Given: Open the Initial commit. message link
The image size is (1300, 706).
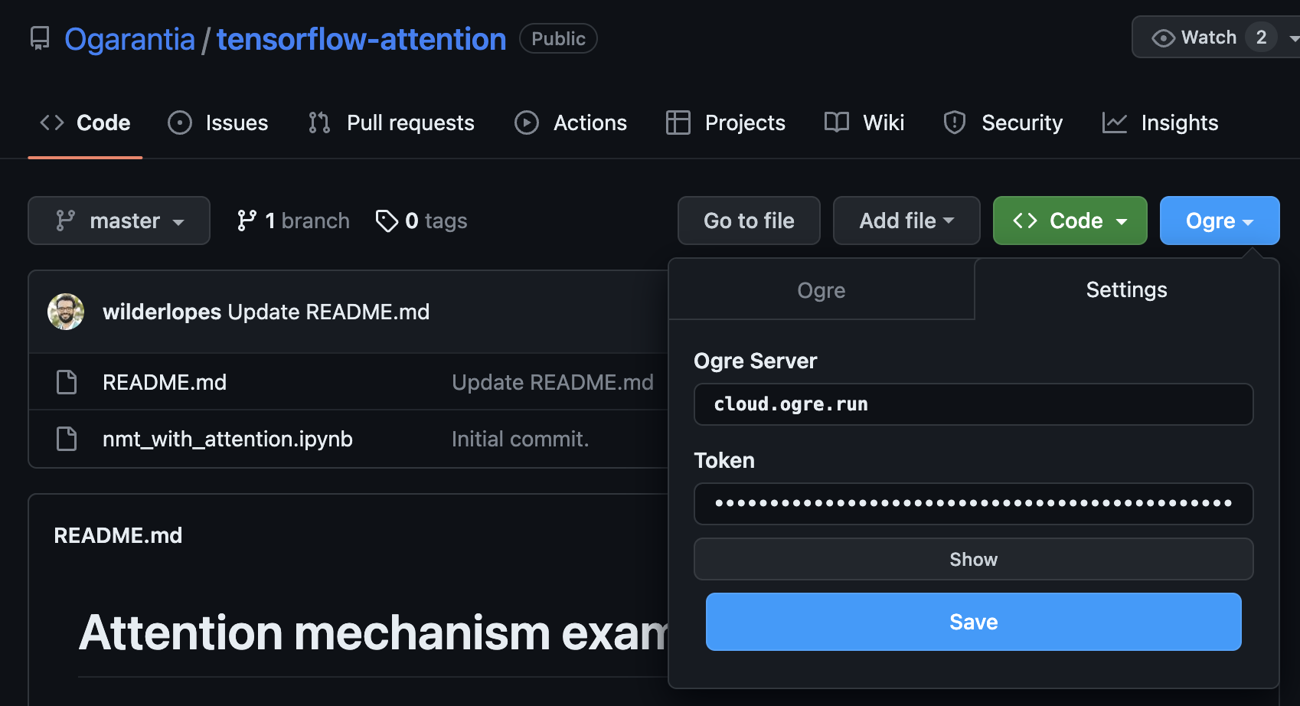Looking at the screenshot, I should coord(521,439).
